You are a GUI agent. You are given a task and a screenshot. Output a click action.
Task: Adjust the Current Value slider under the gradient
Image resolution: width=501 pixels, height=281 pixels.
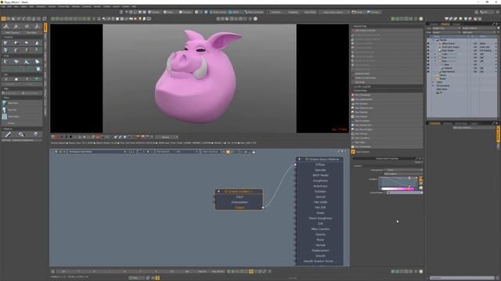click(404, 193)
